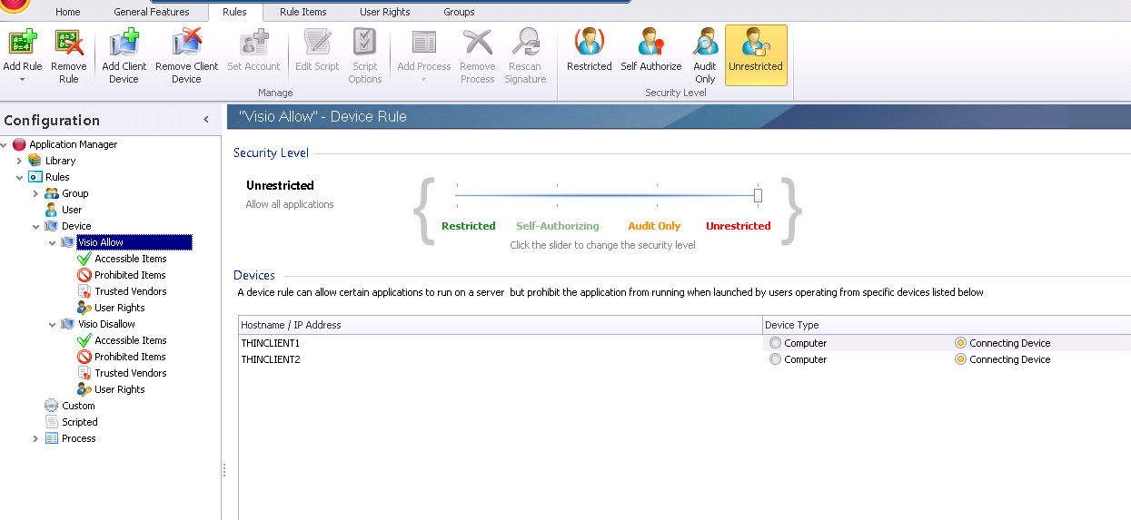
Task: Select the Audit Only security icon
Action: tap(705, 44)
